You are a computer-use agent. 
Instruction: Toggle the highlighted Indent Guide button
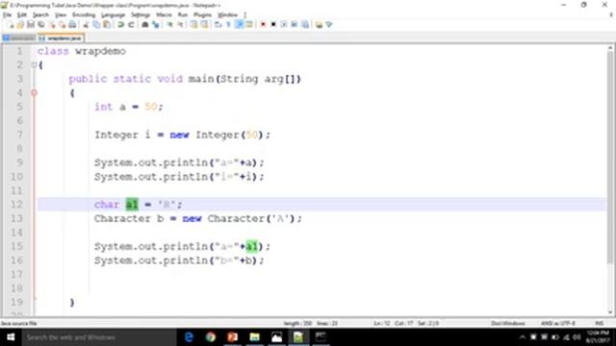tap(239, 25)
